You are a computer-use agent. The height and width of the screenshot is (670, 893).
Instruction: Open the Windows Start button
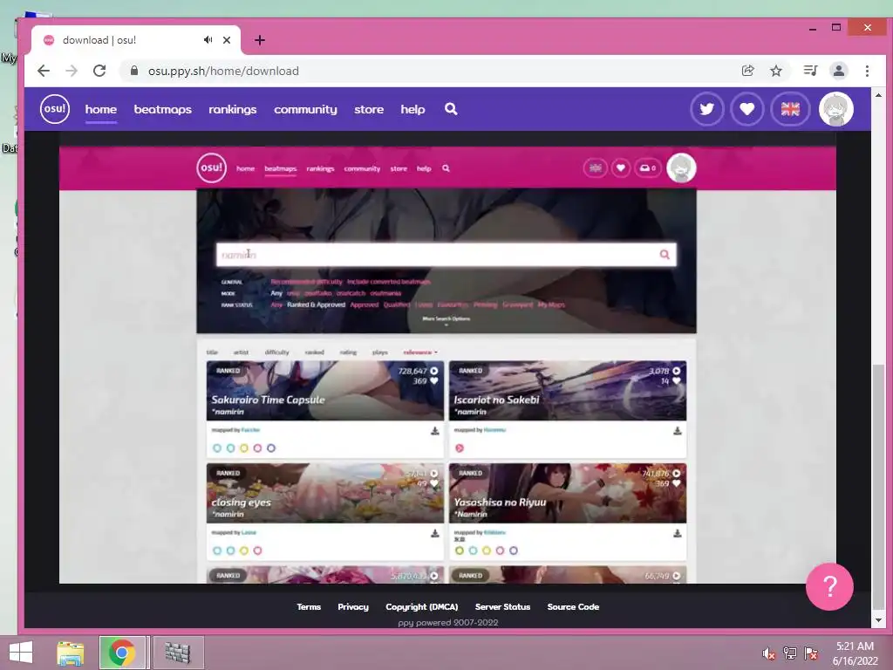click(21, 653)
